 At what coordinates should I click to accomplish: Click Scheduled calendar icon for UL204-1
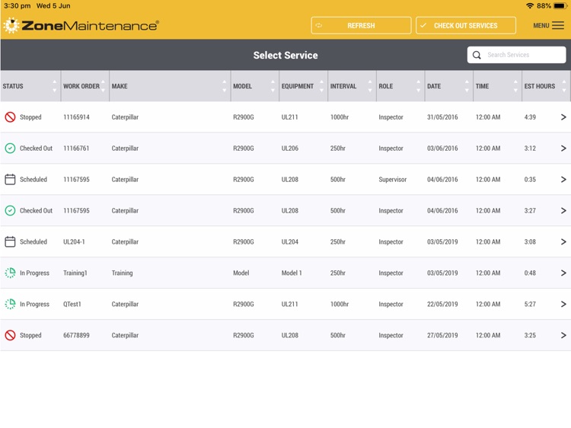(x=10, y=241)
